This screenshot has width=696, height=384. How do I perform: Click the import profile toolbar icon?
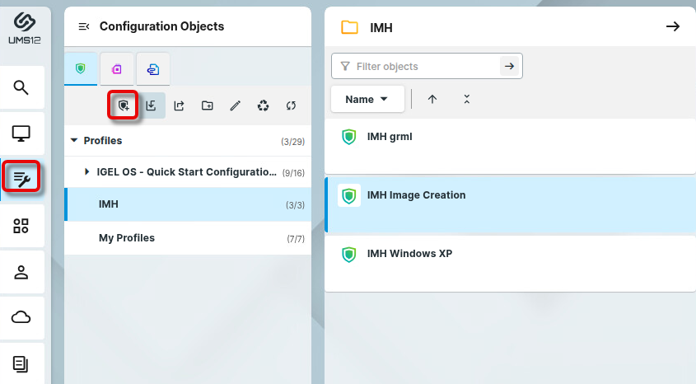click(x=152, y=105)
